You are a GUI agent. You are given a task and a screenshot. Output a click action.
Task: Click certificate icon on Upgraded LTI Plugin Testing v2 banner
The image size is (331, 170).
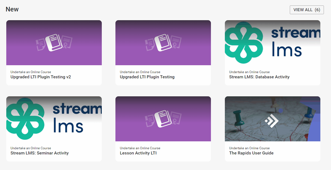point(67,43)
